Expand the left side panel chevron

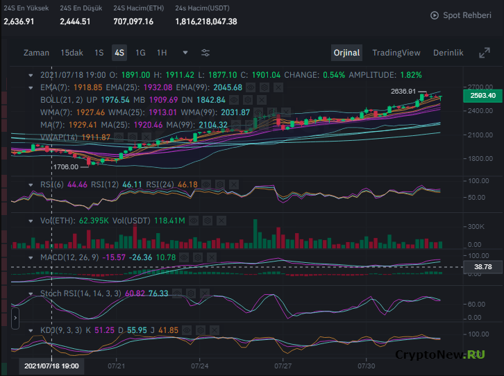(x=15, y=318)
